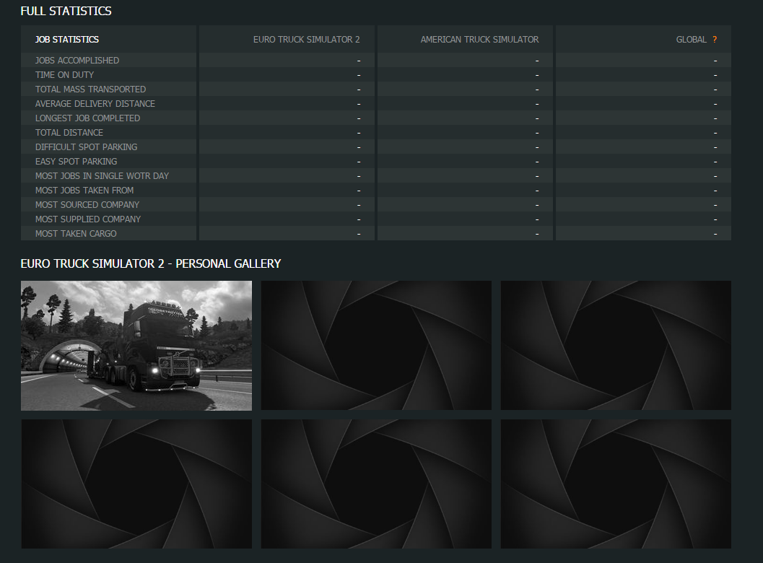The image size is (763, 563).
Task: Click the FULL STATISTICS section heading
Action: tap(66, 12)
